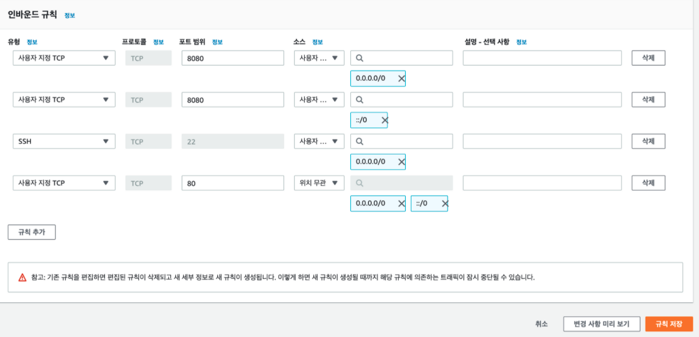Click the orange 규칙 저장 button

(669, 324)
